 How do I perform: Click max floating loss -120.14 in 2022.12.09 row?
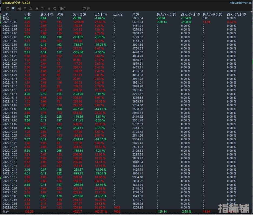[162, 22]
